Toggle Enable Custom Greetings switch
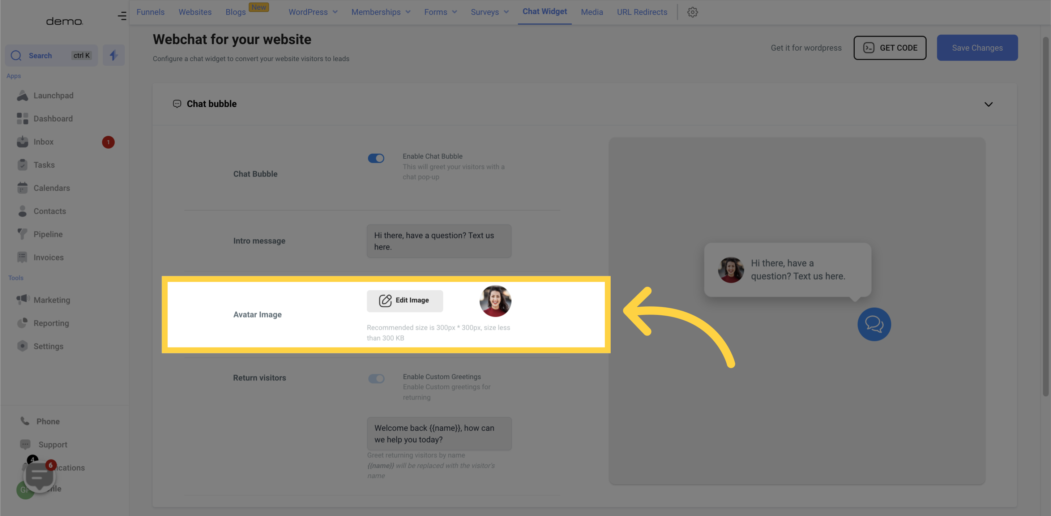 (x=377, y=379)
